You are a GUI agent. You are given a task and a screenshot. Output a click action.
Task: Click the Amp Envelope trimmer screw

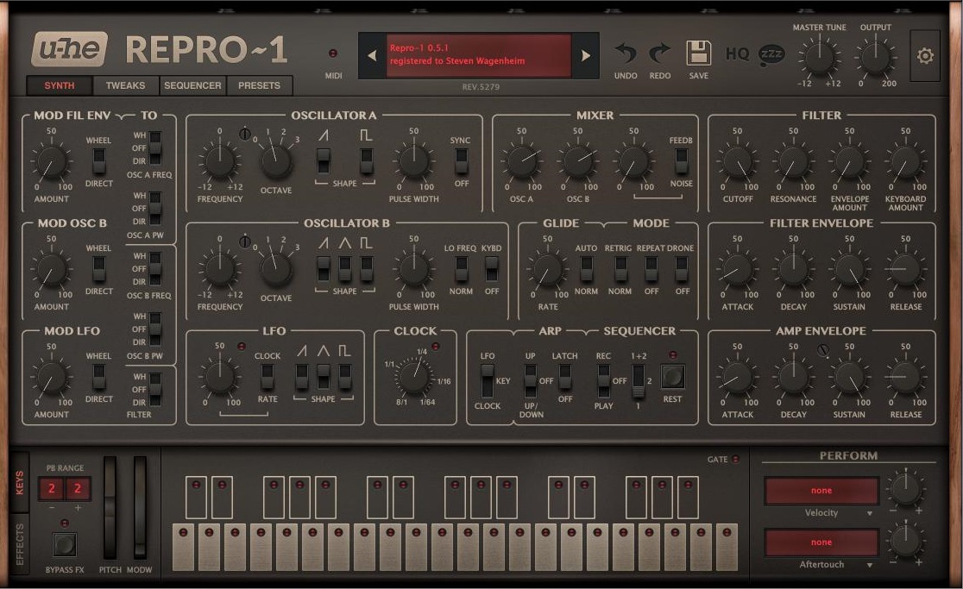(823, 350)
